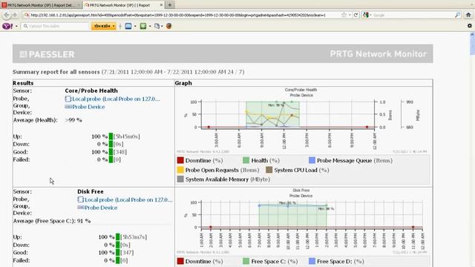Click the Disk Free sensor name
This screenshot has width=475, height=267.
click(x=91, y=191)
